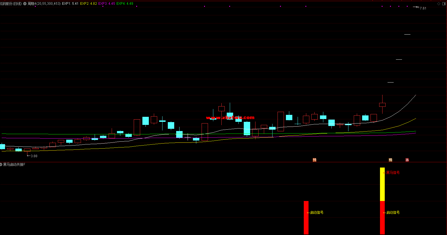Click the second 启动信号 label under 黑马信号
This screenshot has width=447, height=235.
[393, 212]
